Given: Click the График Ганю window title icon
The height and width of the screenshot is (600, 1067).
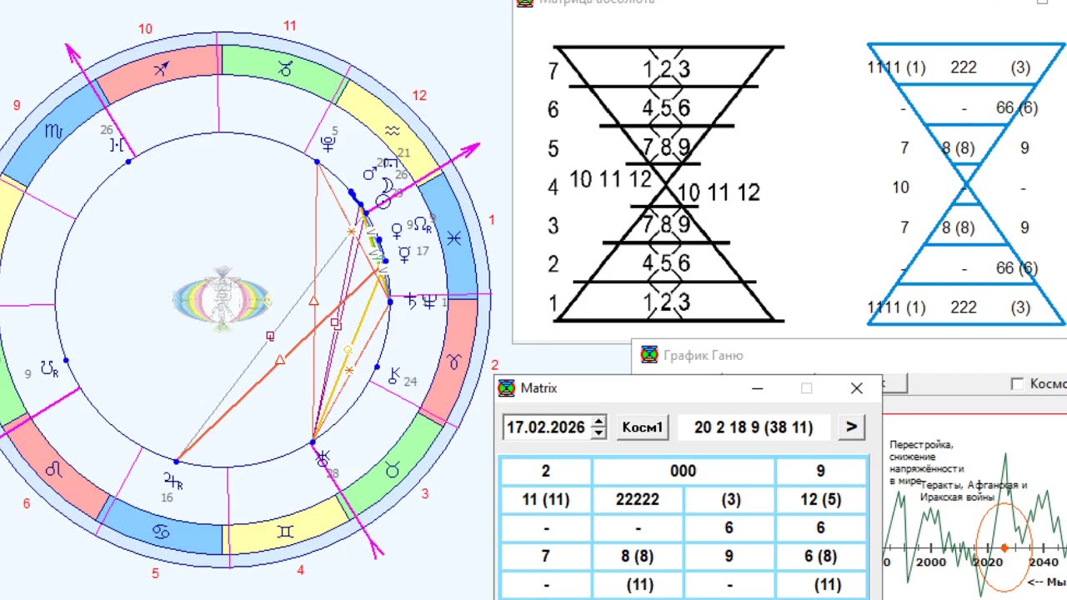Looking at the screenshot, I should point(649,356).
